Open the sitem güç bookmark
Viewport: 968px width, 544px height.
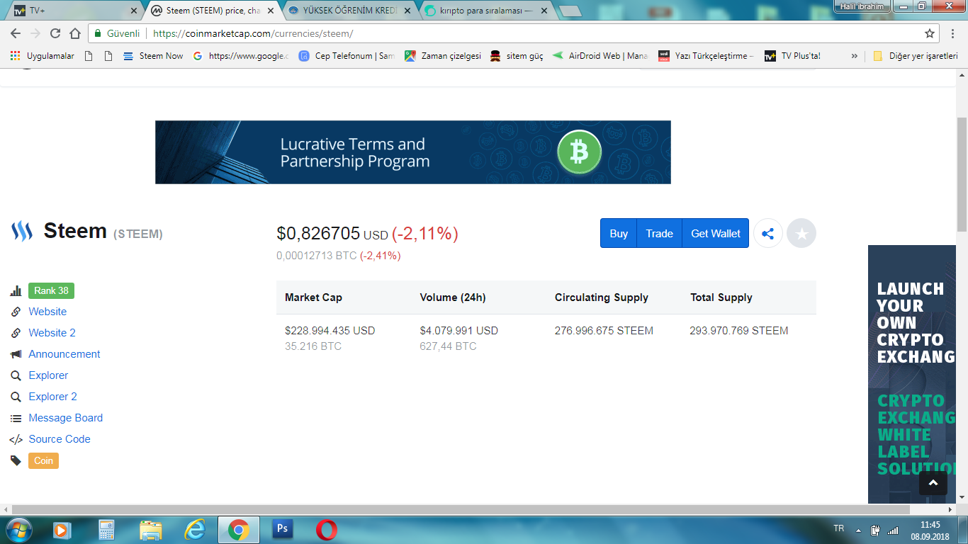[517, 56]
